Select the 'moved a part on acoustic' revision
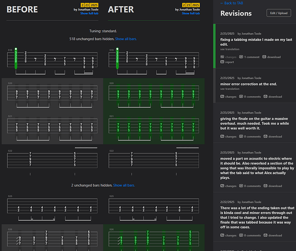Viewport: 296px width, 251px height. (257, 168)
